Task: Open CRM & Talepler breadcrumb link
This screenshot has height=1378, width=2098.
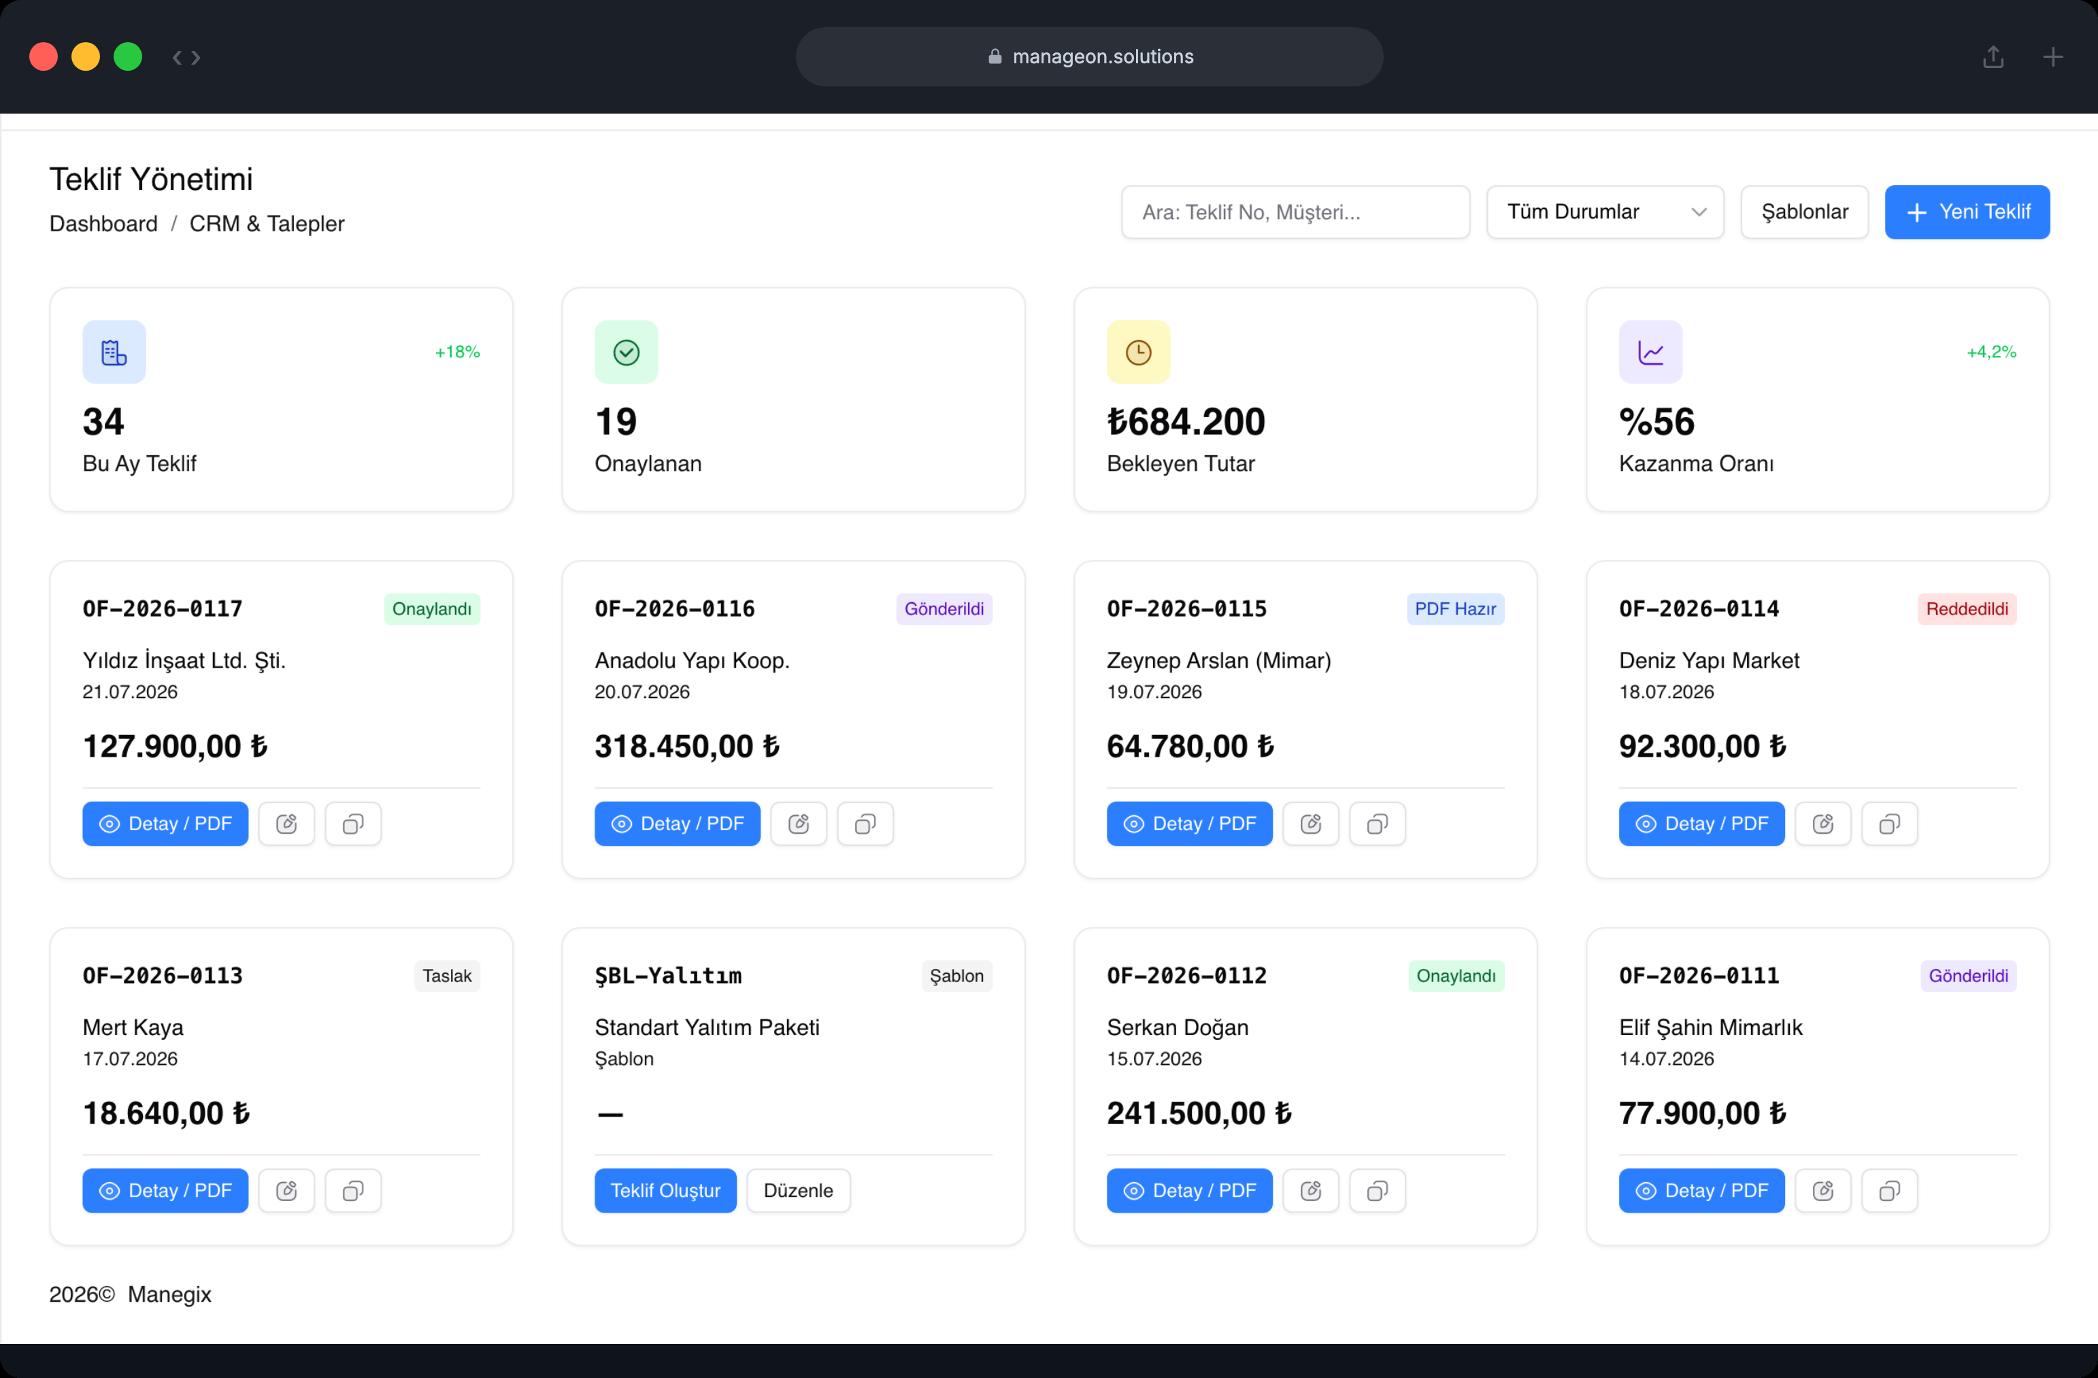Action: click(266, 224)
